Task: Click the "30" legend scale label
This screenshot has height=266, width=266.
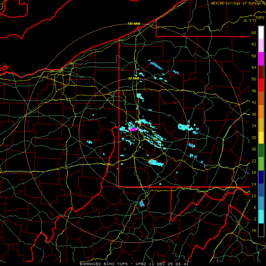Action: pyautogui.click(x=254, y=137)
